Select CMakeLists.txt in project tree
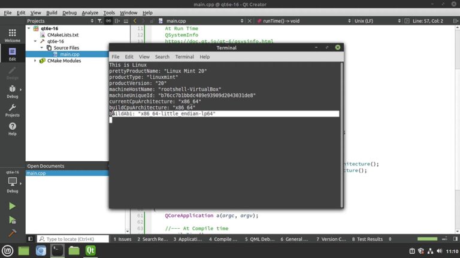 (63, 35)
